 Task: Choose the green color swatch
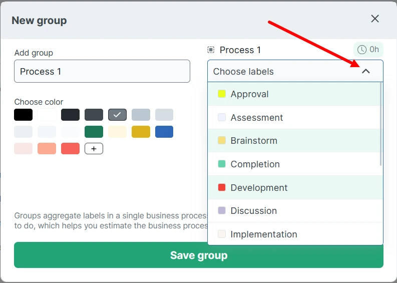[x=94, y=132]
